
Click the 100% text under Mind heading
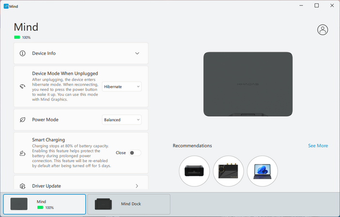26,37
